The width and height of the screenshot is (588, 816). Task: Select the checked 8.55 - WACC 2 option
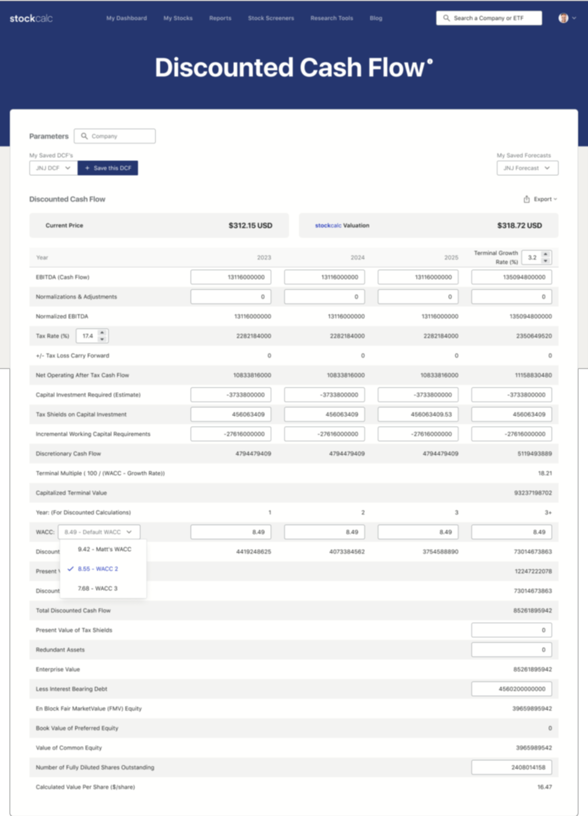tap(98, 569)
